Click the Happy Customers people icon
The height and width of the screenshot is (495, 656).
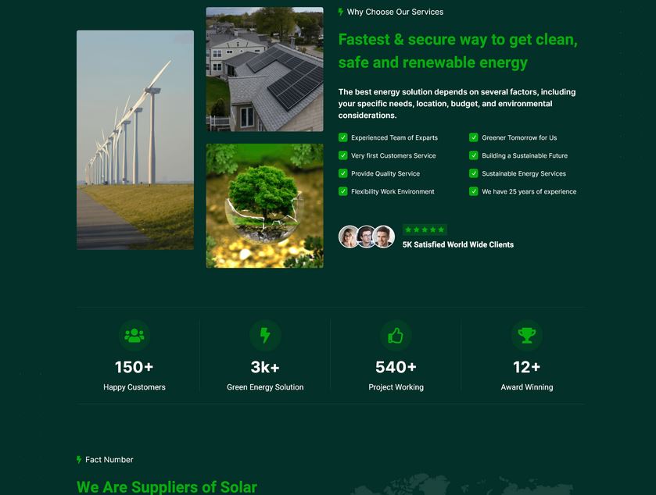coord(134,336)
